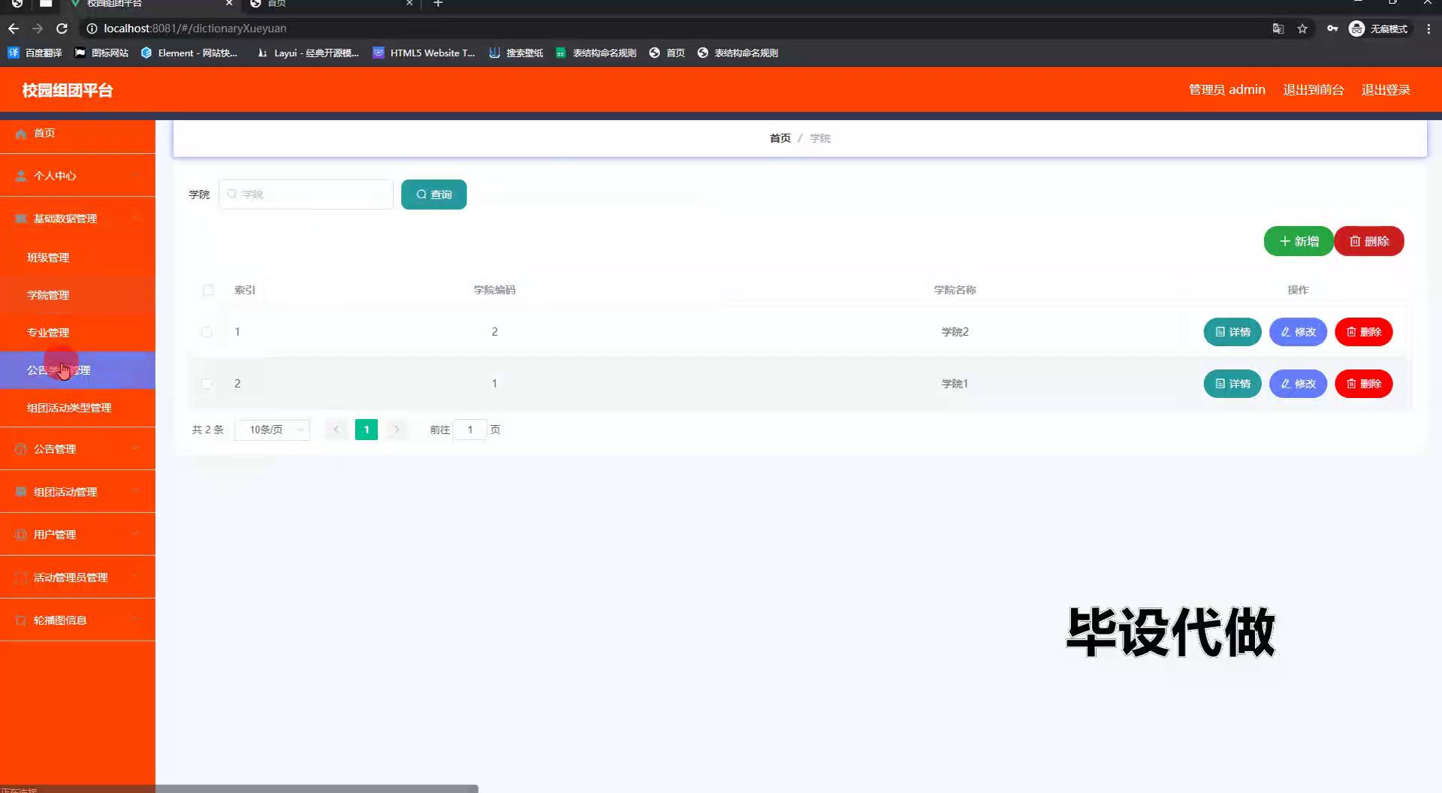The image size is (1442, 793).
Task: Click the browser back arrow
Action: coord(14,29)
